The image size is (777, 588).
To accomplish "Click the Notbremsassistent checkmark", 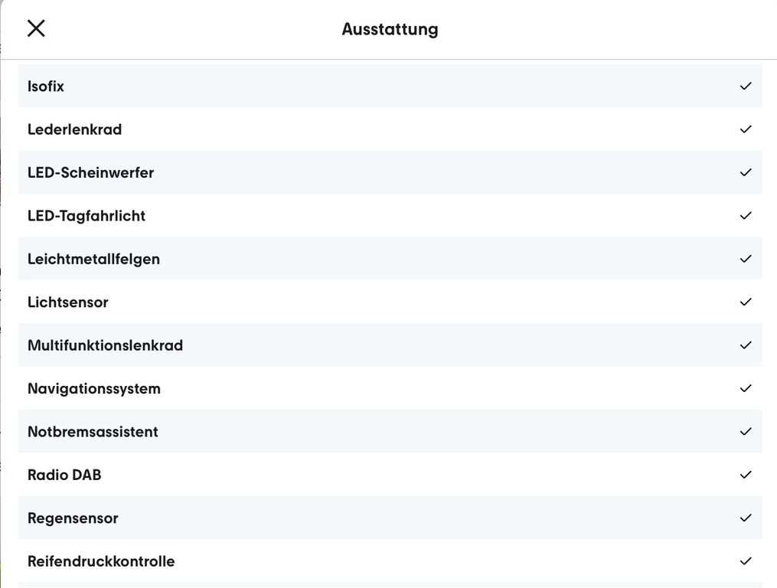I will click(x=746, y=432).
